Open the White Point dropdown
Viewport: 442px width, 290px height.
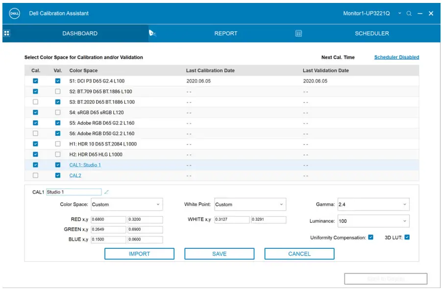click(x=250, y=204)
